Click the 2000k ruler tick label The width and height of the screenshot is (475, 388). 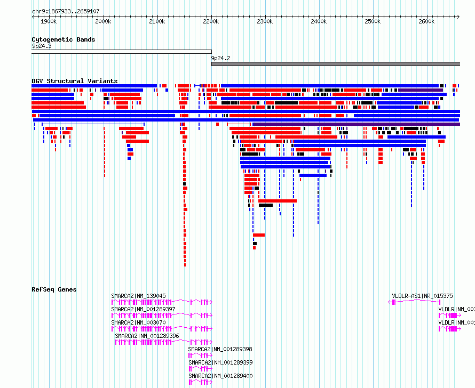(103, 21)
